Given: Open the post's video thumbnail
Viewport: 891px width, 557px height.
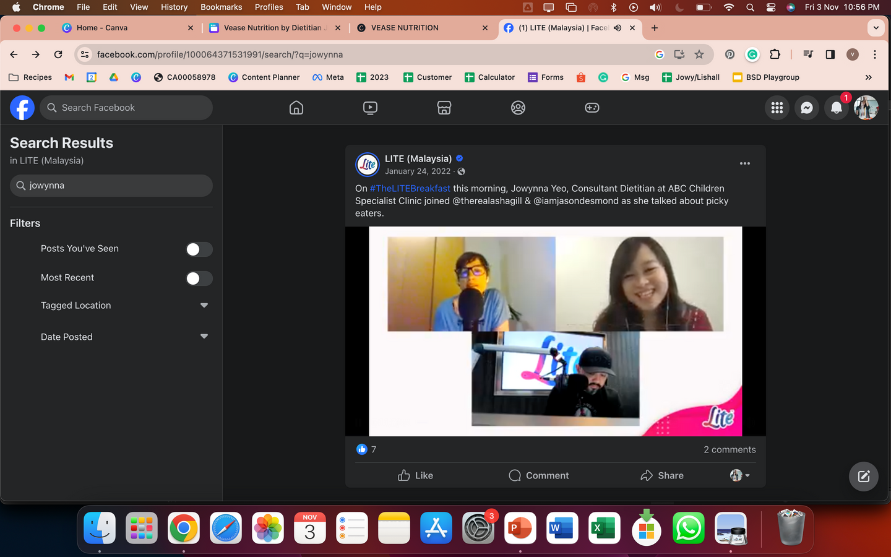Looking at the screenshot, I should [555, 331].
